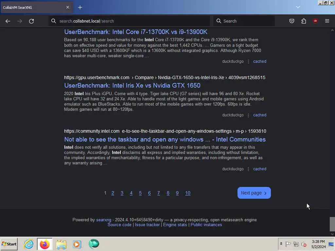Click the scrollbar up arrow
The image size is (335, 251).
pos(332,30)
